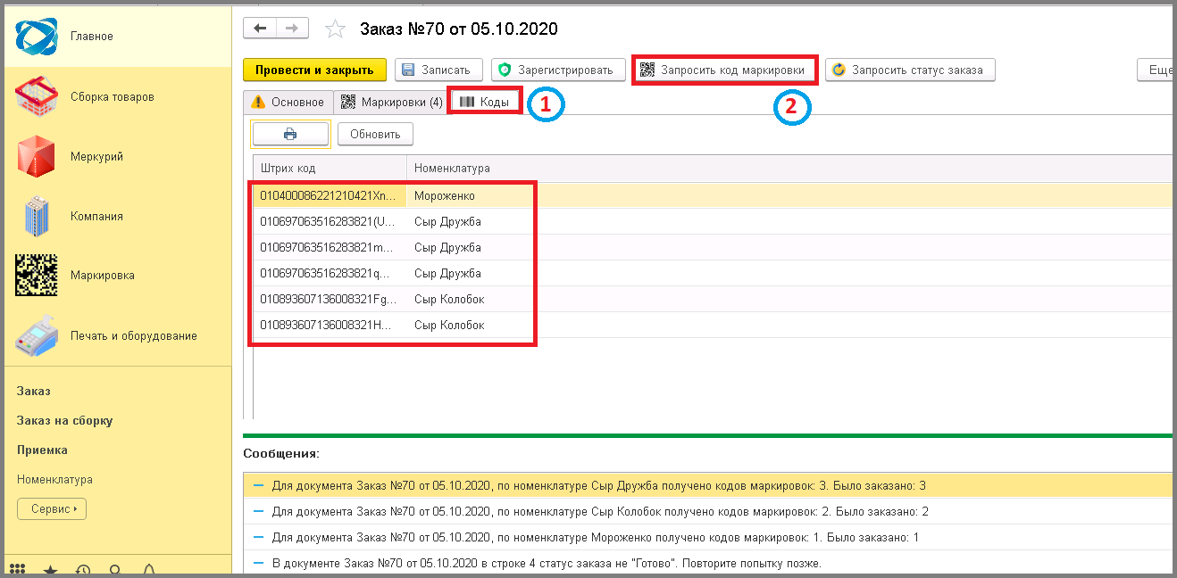Select barcode 010697063516283821(U… cell
This screenshot has width=1177, height=578.
(x=330, y=221)
